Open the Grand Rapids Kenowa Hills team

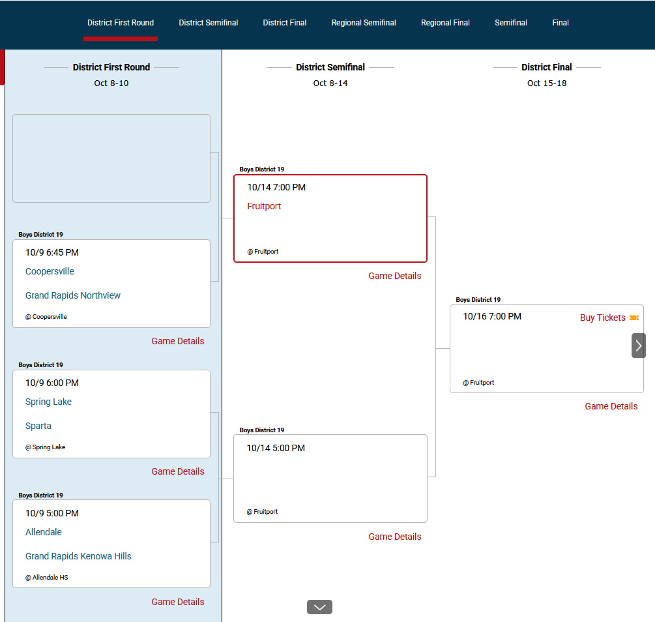point(78,556)
